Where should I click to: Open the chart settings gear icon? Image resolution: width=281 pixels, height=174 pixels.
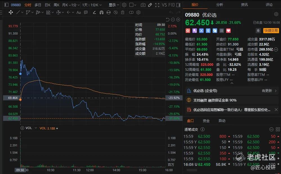pos(124,5)
